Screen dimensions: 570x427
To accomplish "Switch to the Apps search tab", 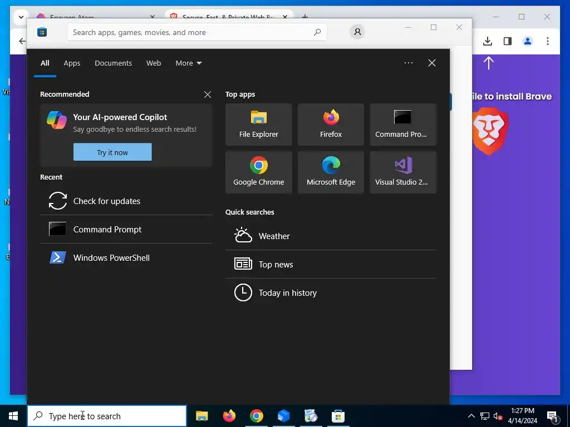I will coord(72,63).
